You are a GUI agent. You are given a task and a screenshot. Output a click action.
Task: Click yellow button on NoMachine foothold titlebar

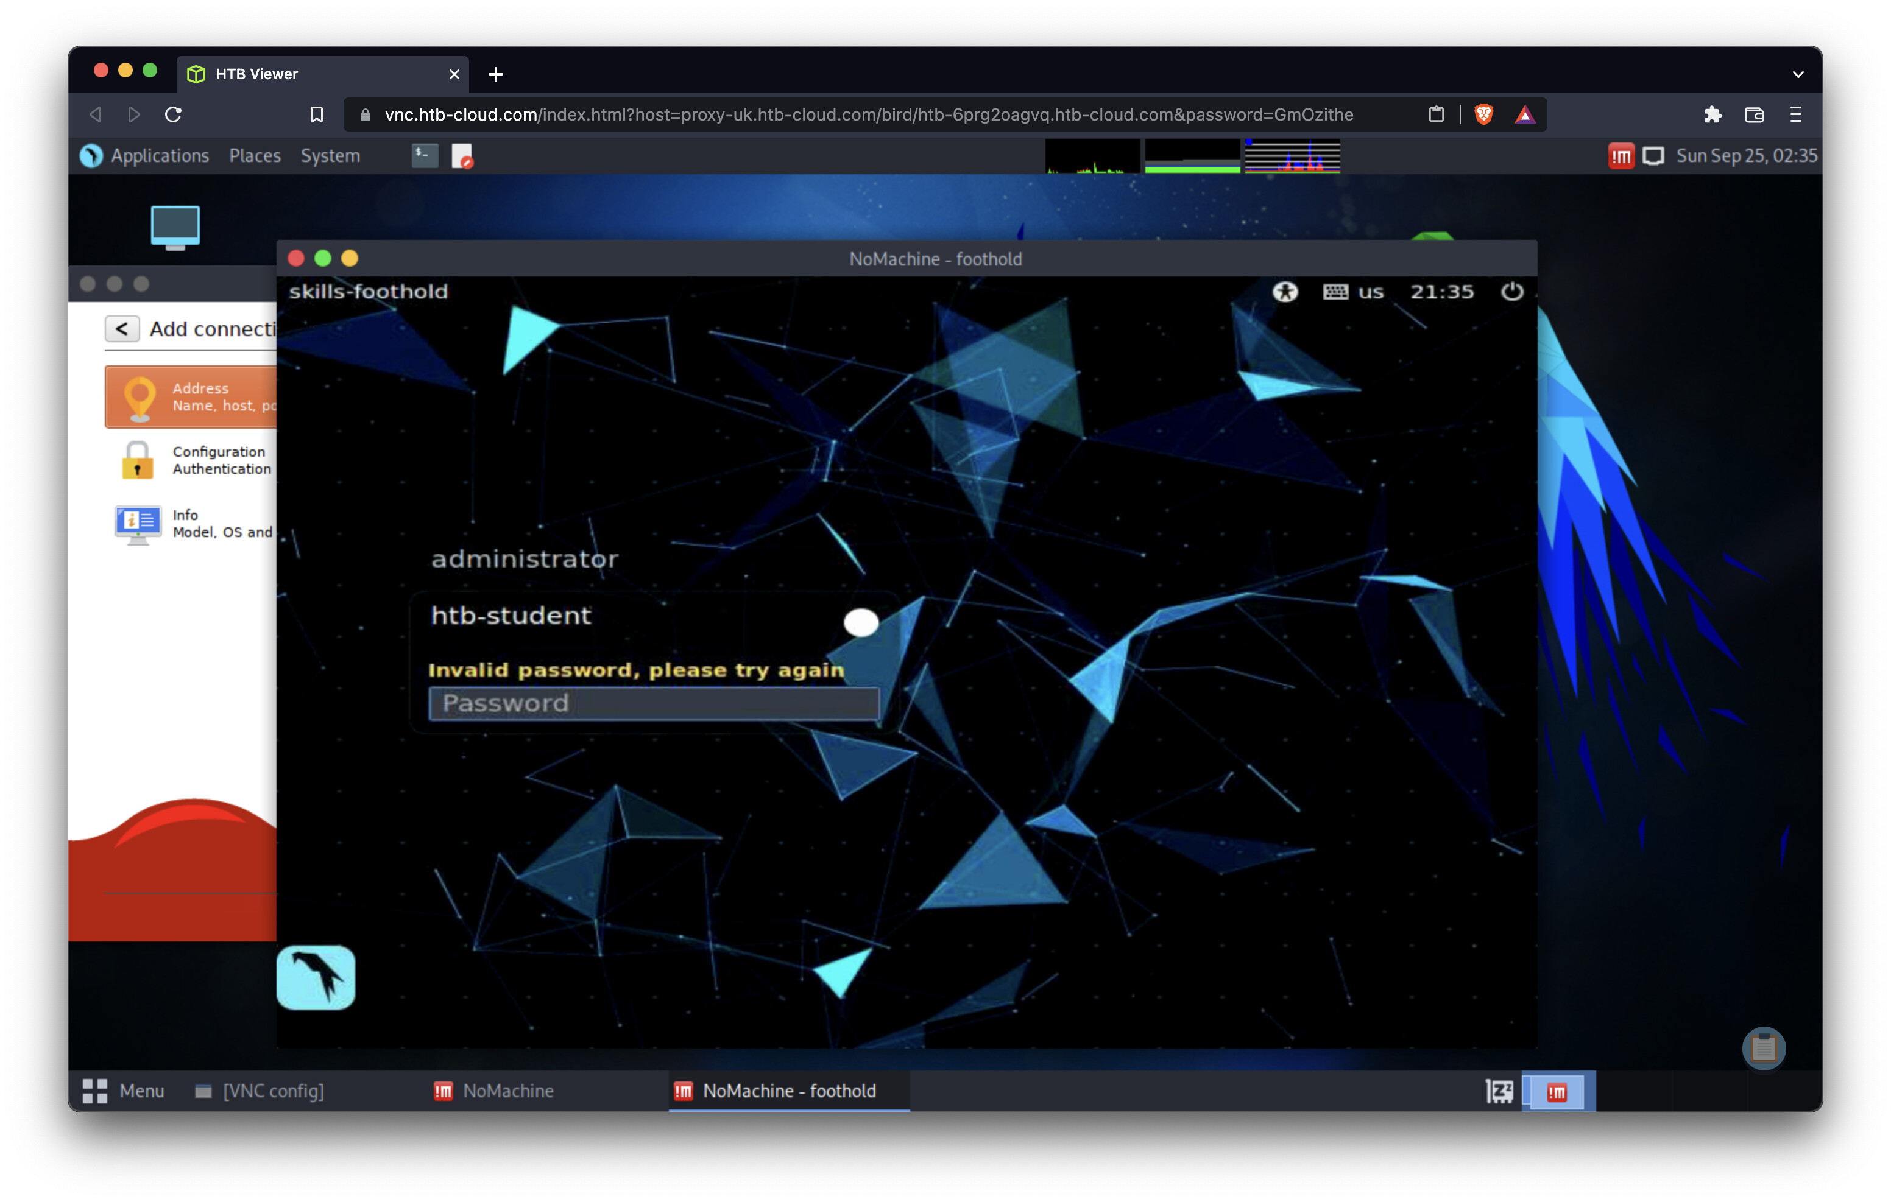pyautogui.click(x=350, y=258)
